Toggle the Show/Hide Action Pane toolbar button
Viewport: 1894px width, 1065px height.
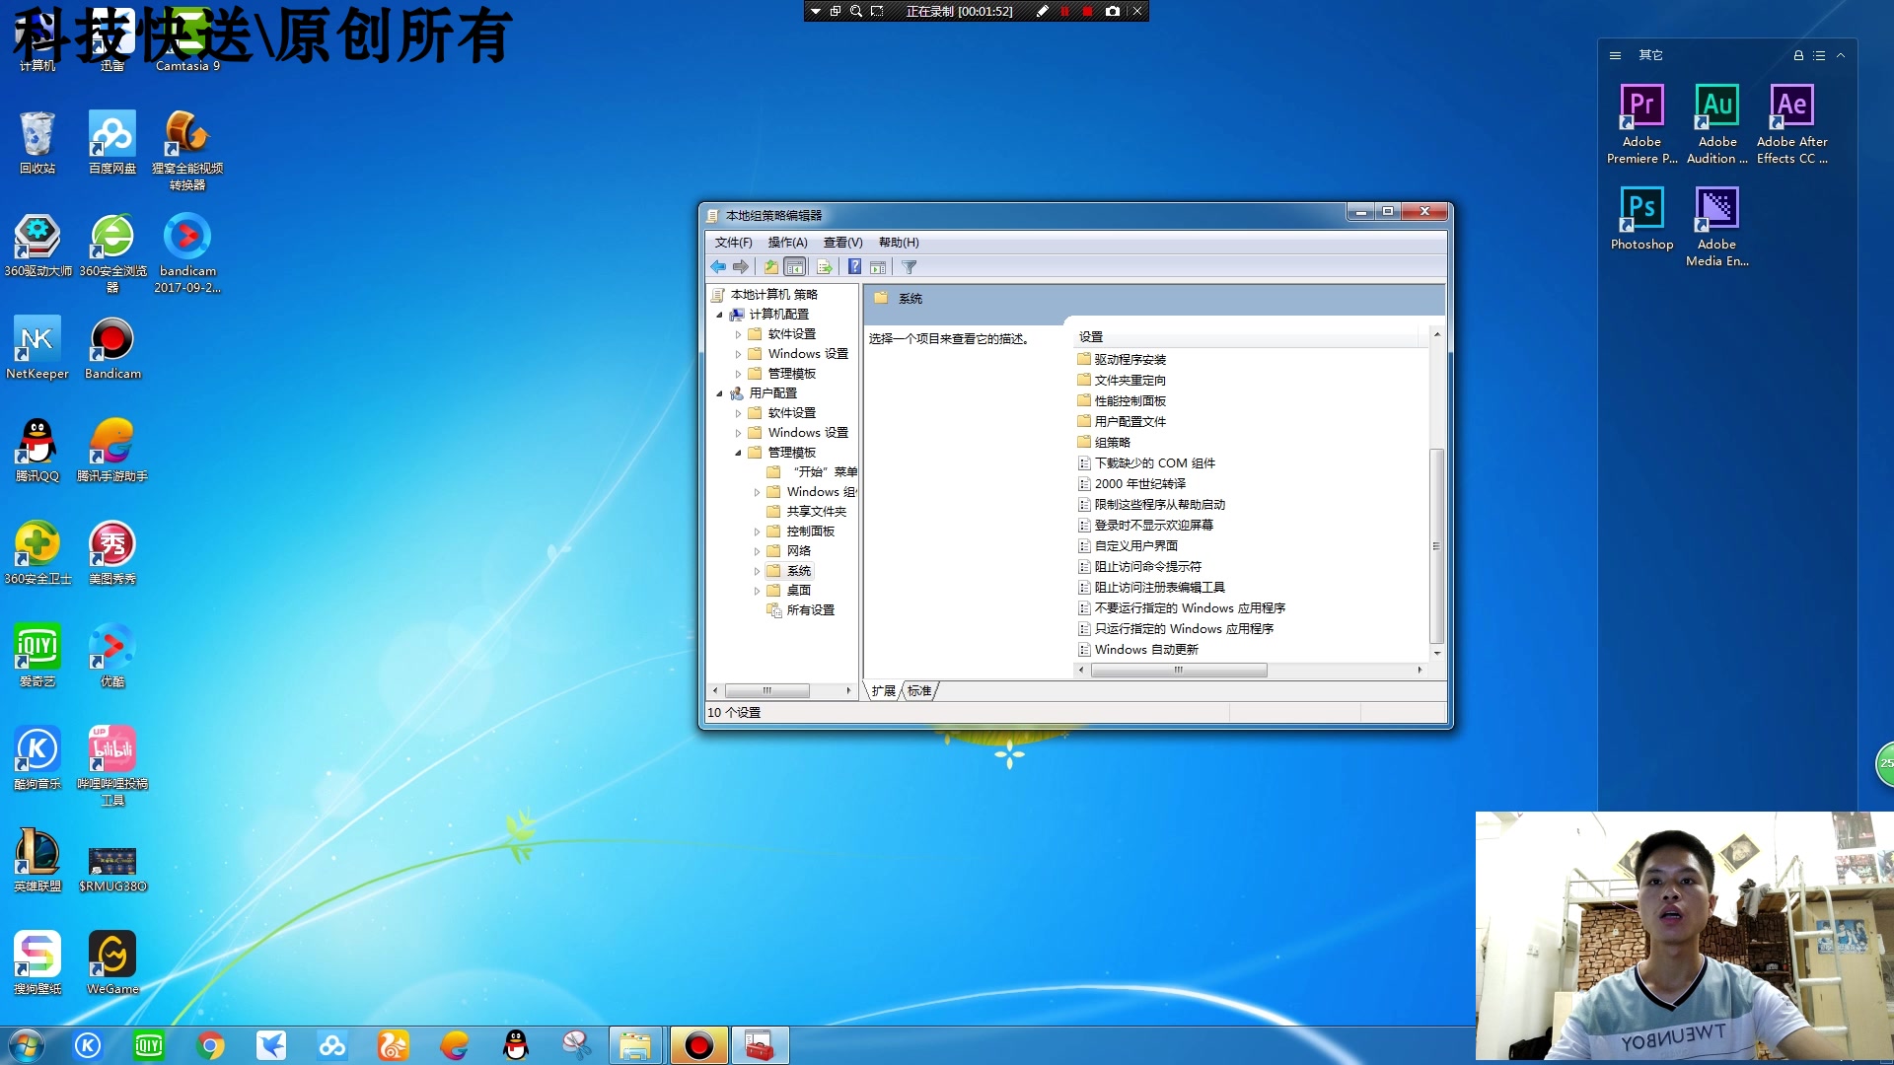pyautogui.click(x=878, y=267)
